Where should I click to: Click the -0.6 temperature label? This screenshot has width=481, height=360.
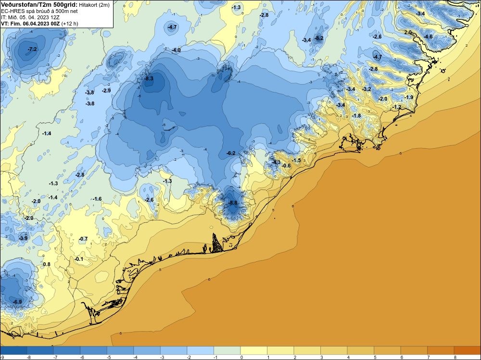286,166
